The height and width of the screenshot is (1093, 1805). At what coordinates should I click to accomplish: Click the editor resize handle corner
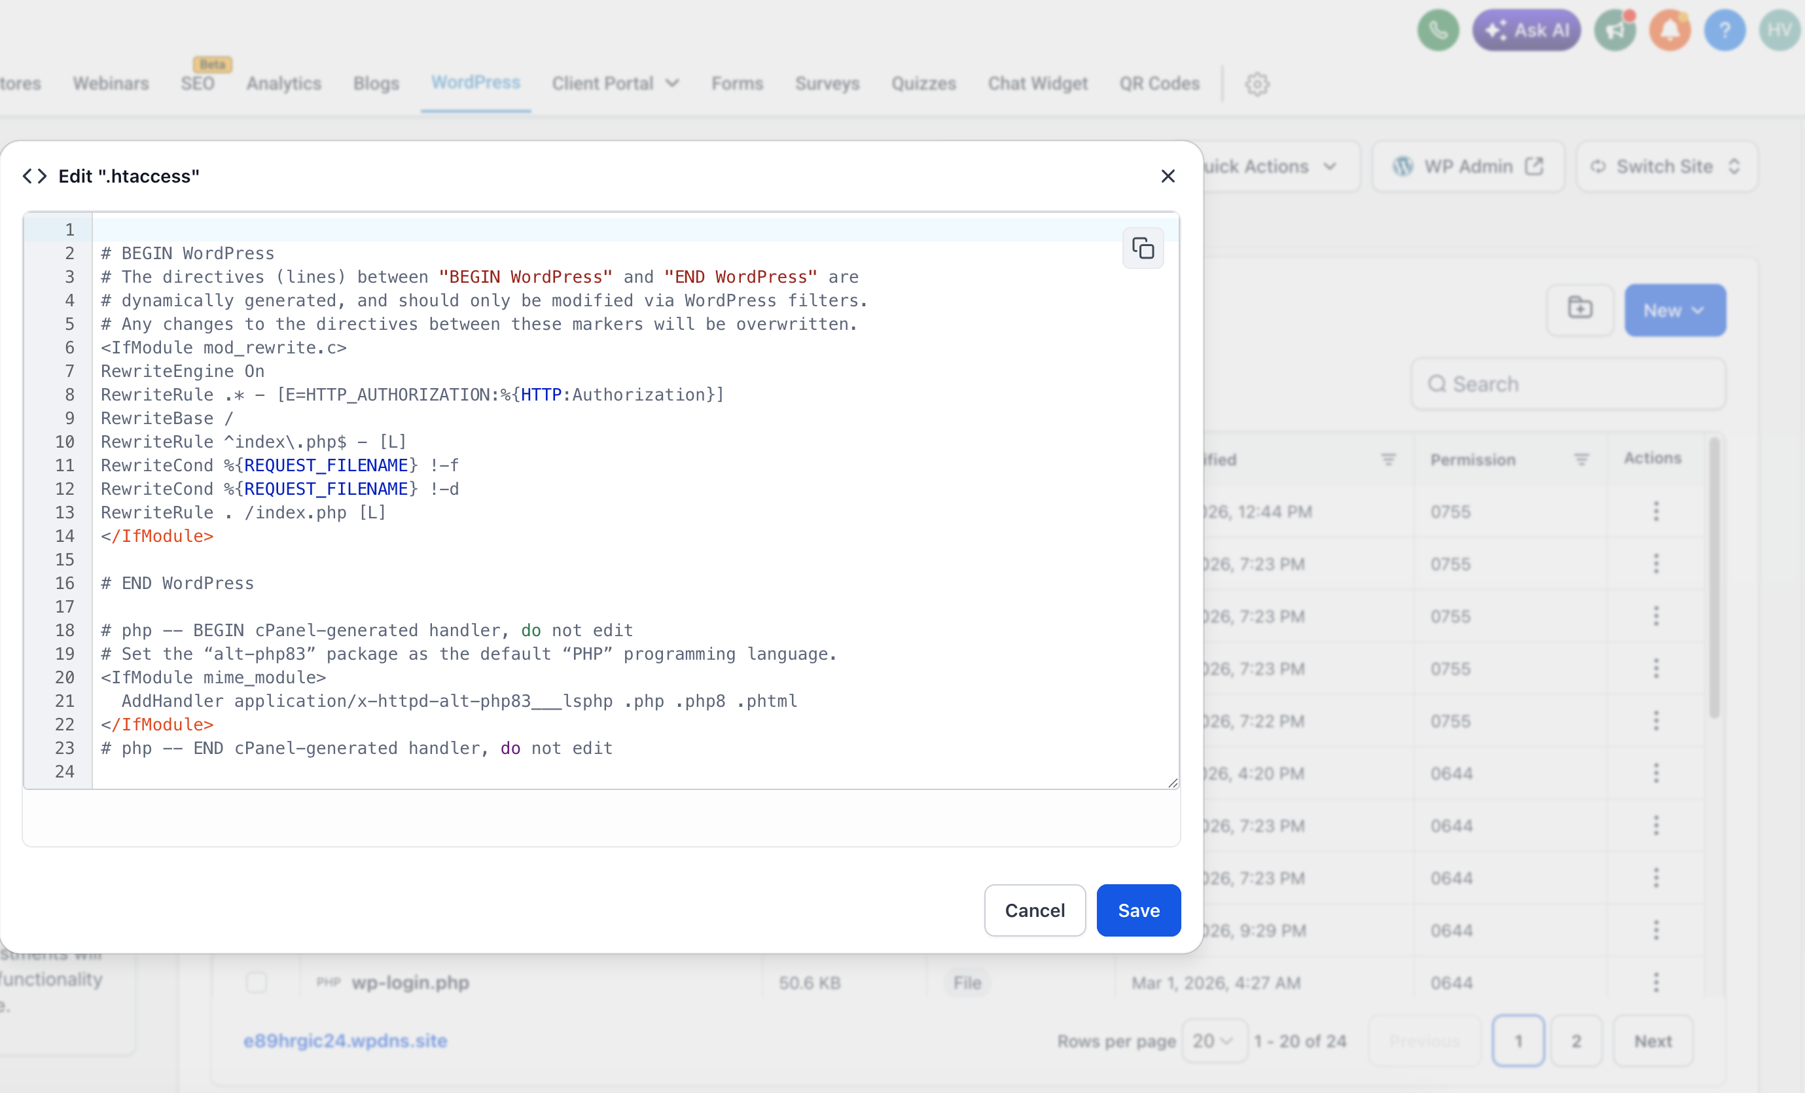click(1173, 783)
